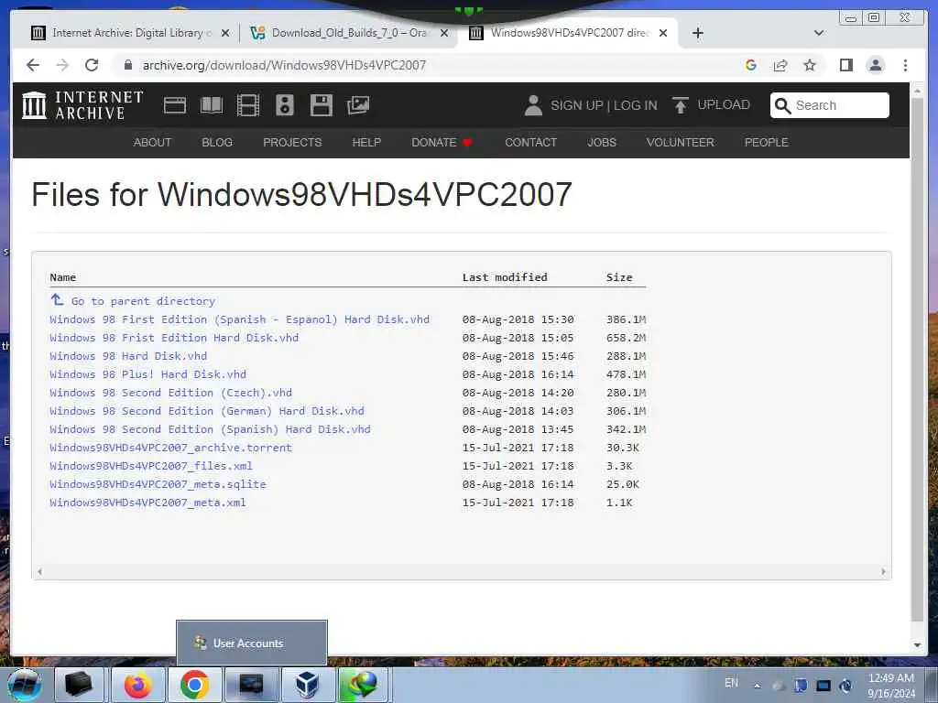Viewport: 938px width, 703px height.
Task: Download Windows 98 Second Edition (Czech).vhd
Action: click(x=170, y=393)
